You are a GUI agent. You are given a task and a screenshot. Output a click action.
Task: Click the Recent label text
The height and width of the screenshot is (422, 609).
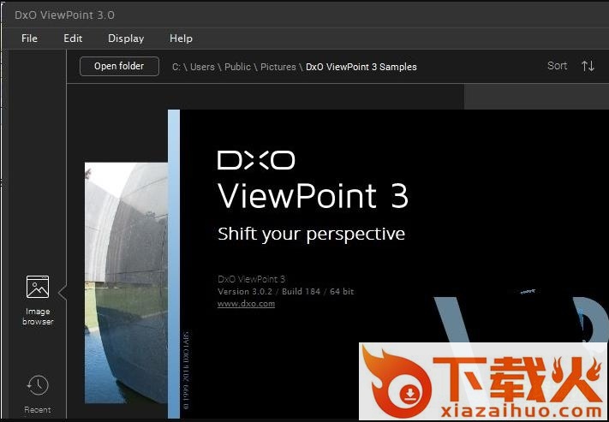click(x=38, y=409)
